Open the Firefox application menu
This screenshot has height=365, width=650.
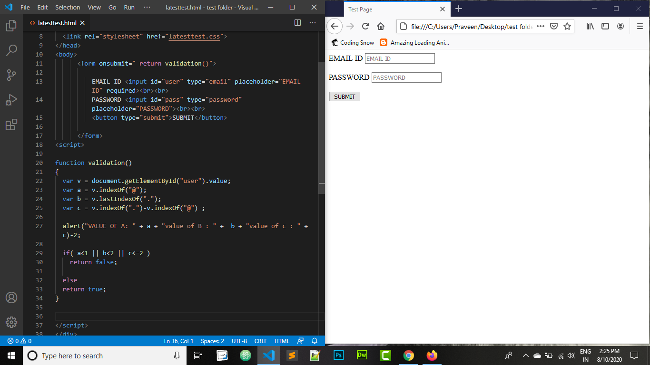pyautogui.click(x=640, y=27)
